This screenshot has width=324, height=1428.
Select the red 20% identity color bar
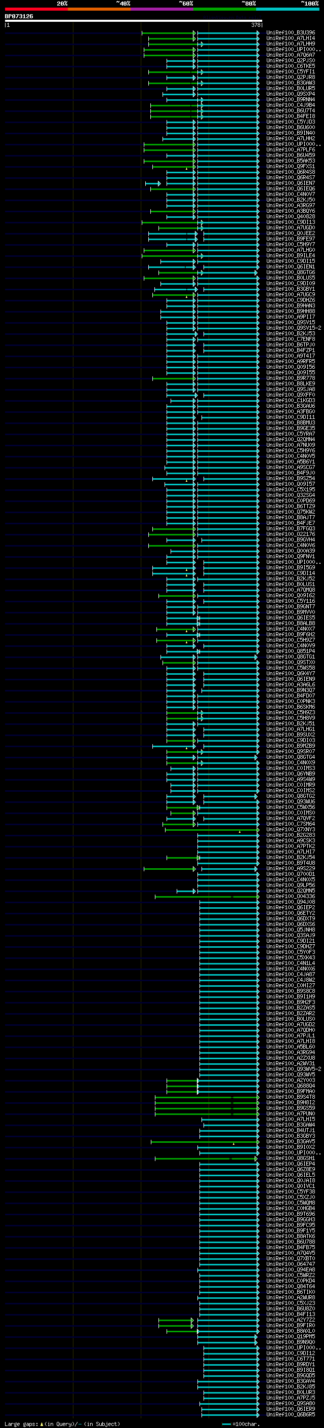[36, 9]
